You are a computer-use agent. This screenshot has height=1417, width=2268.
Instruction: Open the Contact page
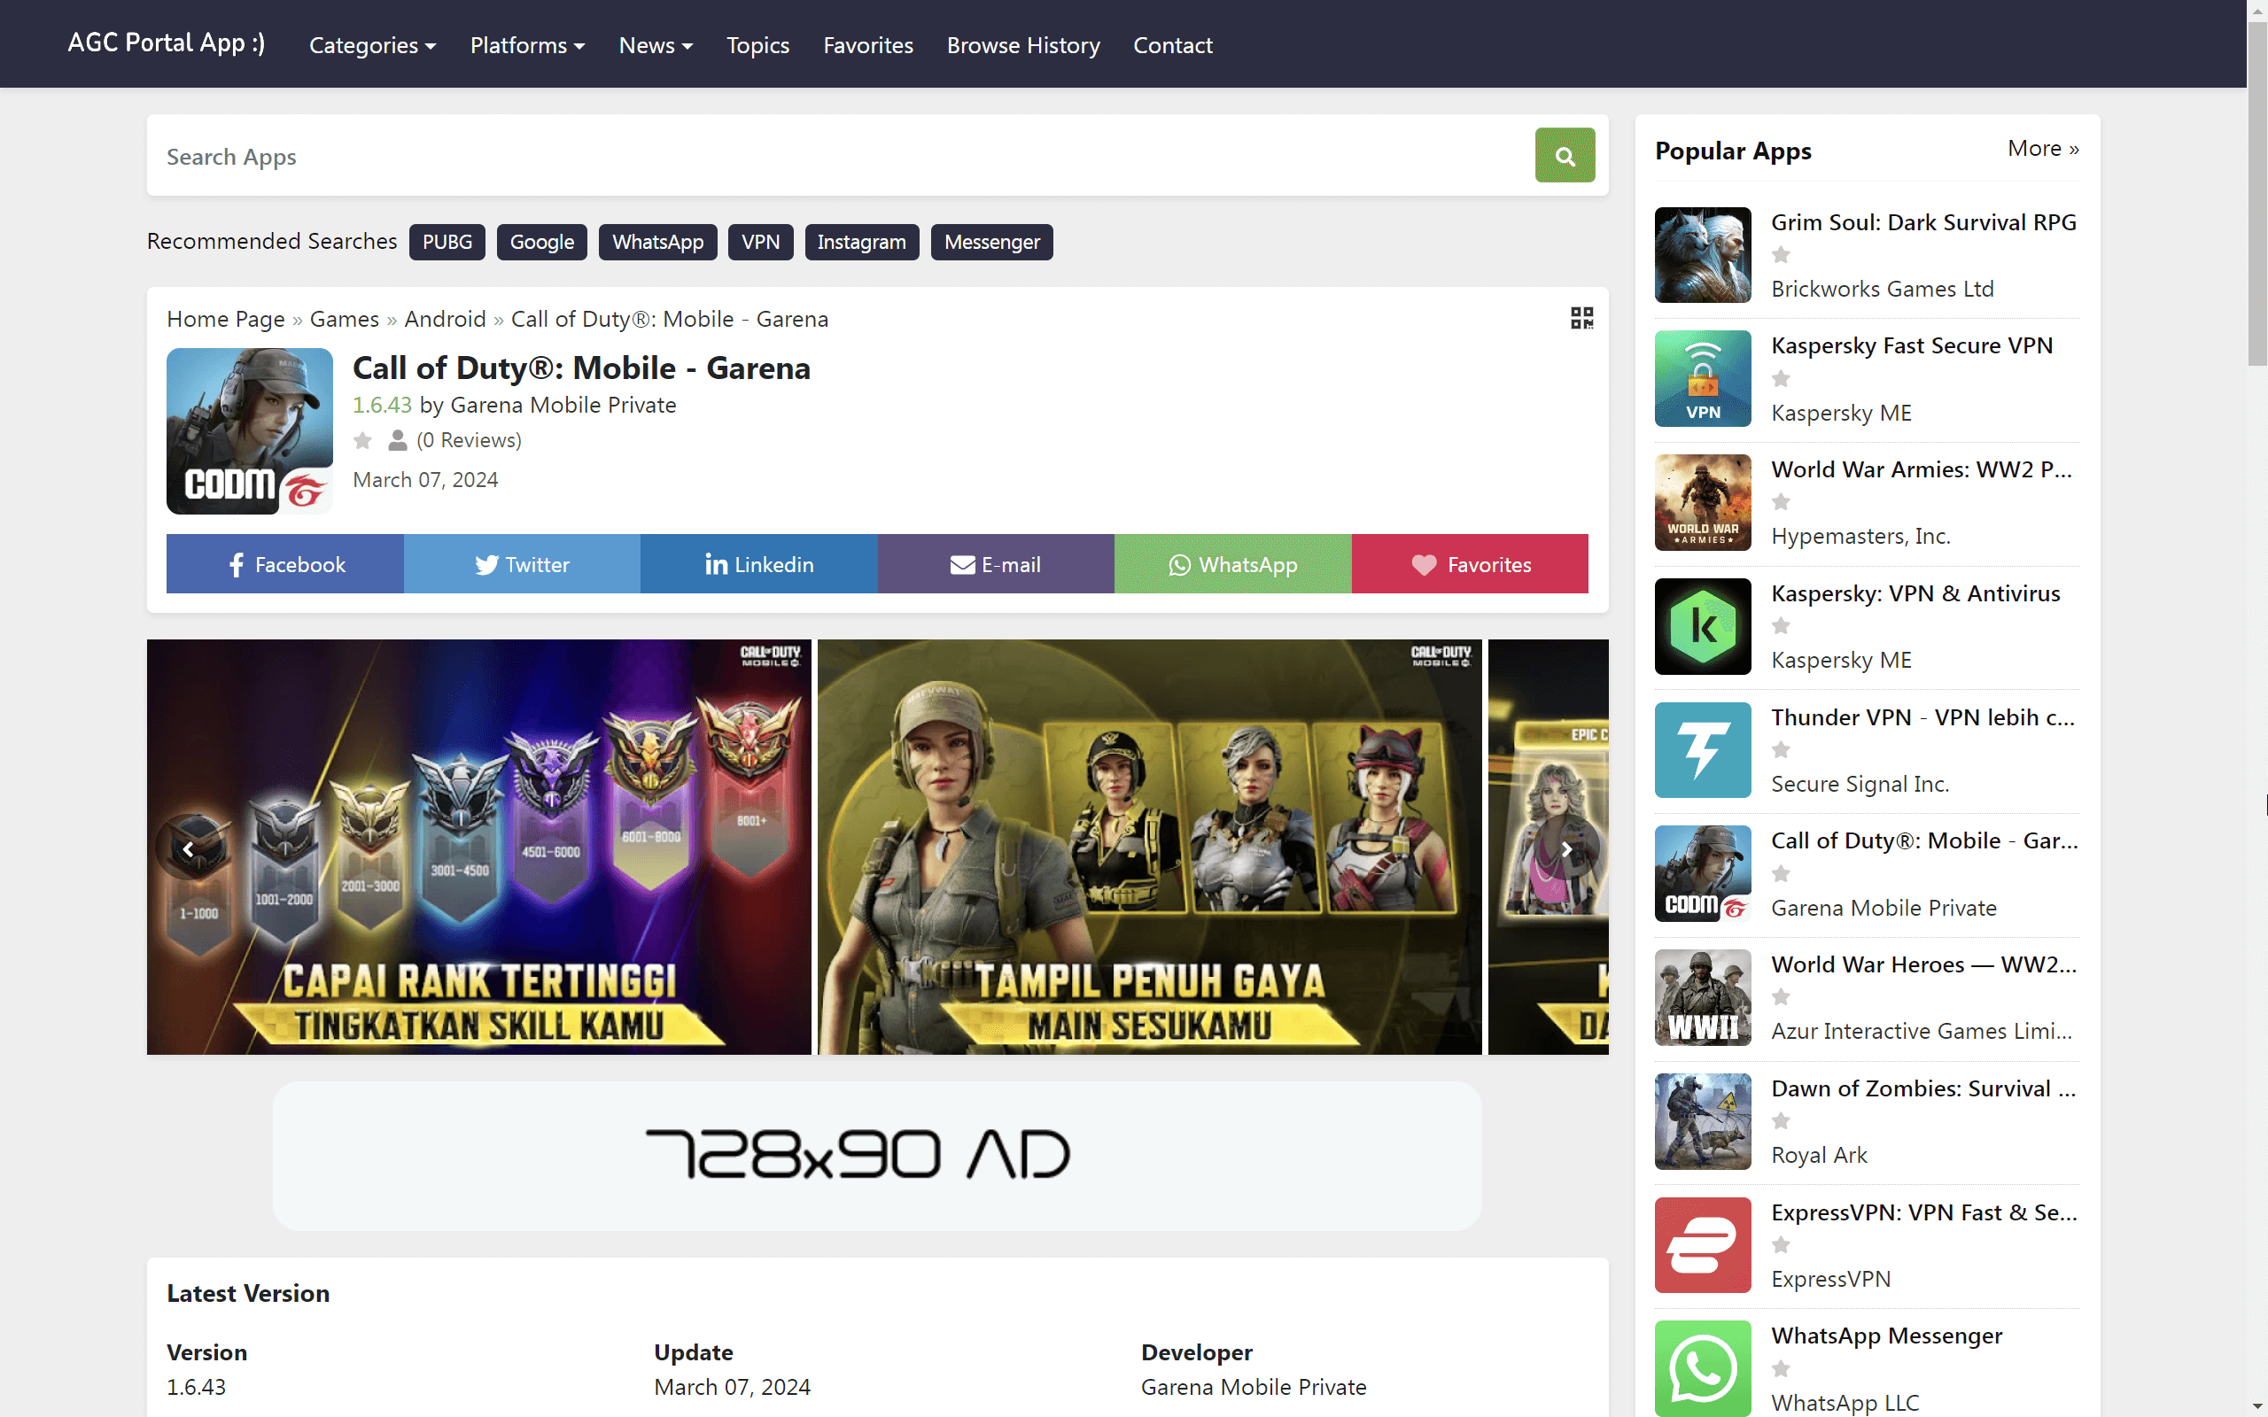1172,45
